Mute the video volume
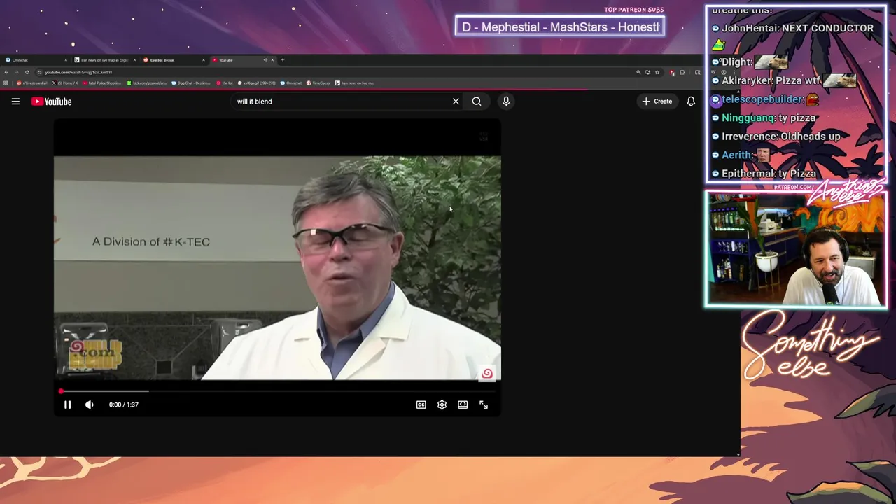This screenshot has width=896, height=504. (x=90, y=405)
